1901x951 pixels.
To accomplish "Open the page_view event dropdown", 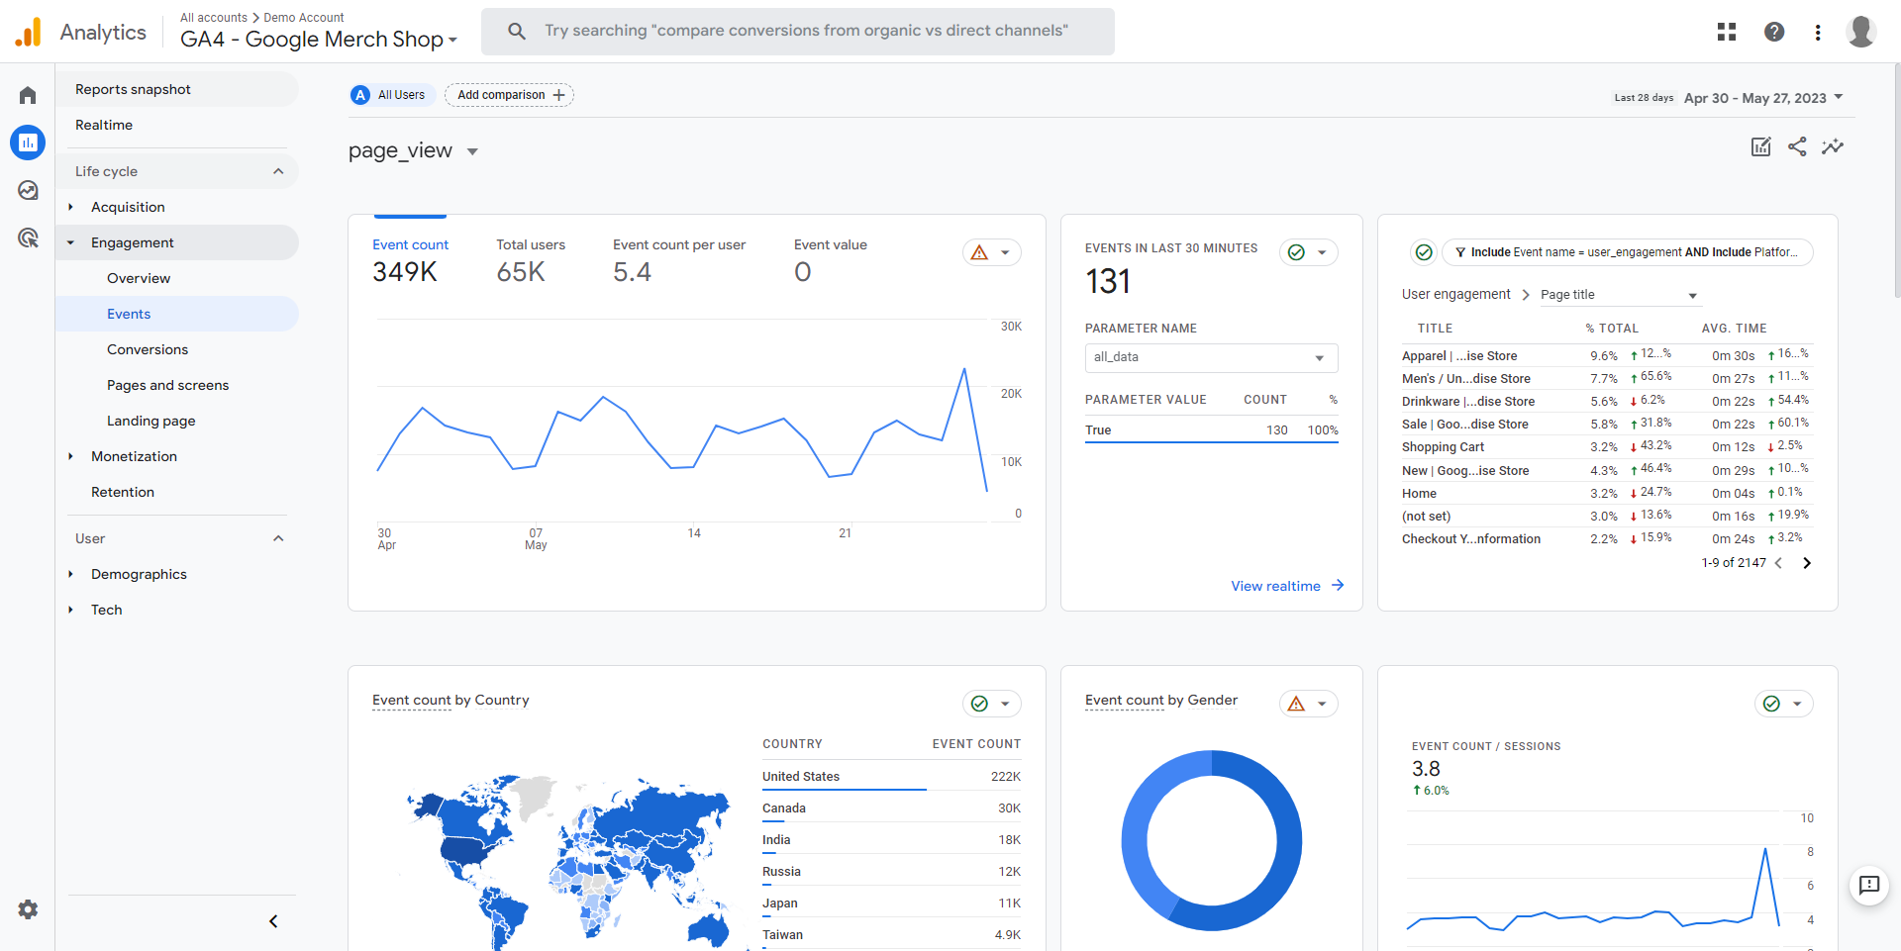I will (x=472, y=151).
